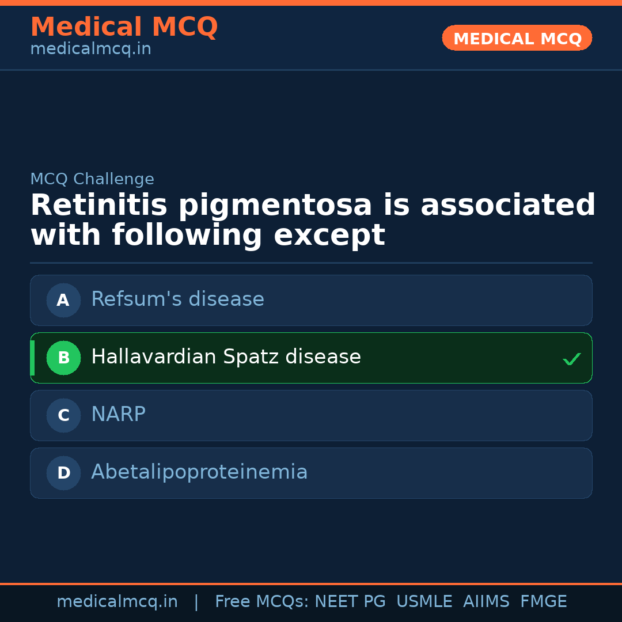Click the green checkmark on option B
Screen dimensions: 622x622
571,359
